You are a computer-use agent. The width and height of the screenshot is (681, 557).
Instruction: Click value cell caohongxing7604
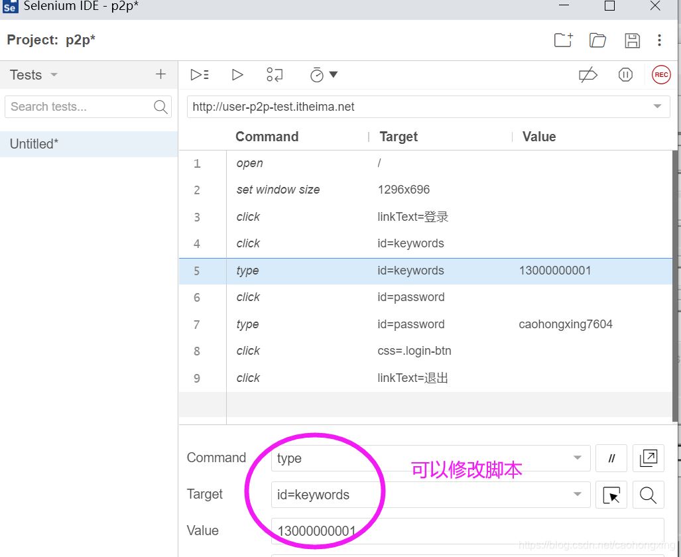click(x=566, y=324)
